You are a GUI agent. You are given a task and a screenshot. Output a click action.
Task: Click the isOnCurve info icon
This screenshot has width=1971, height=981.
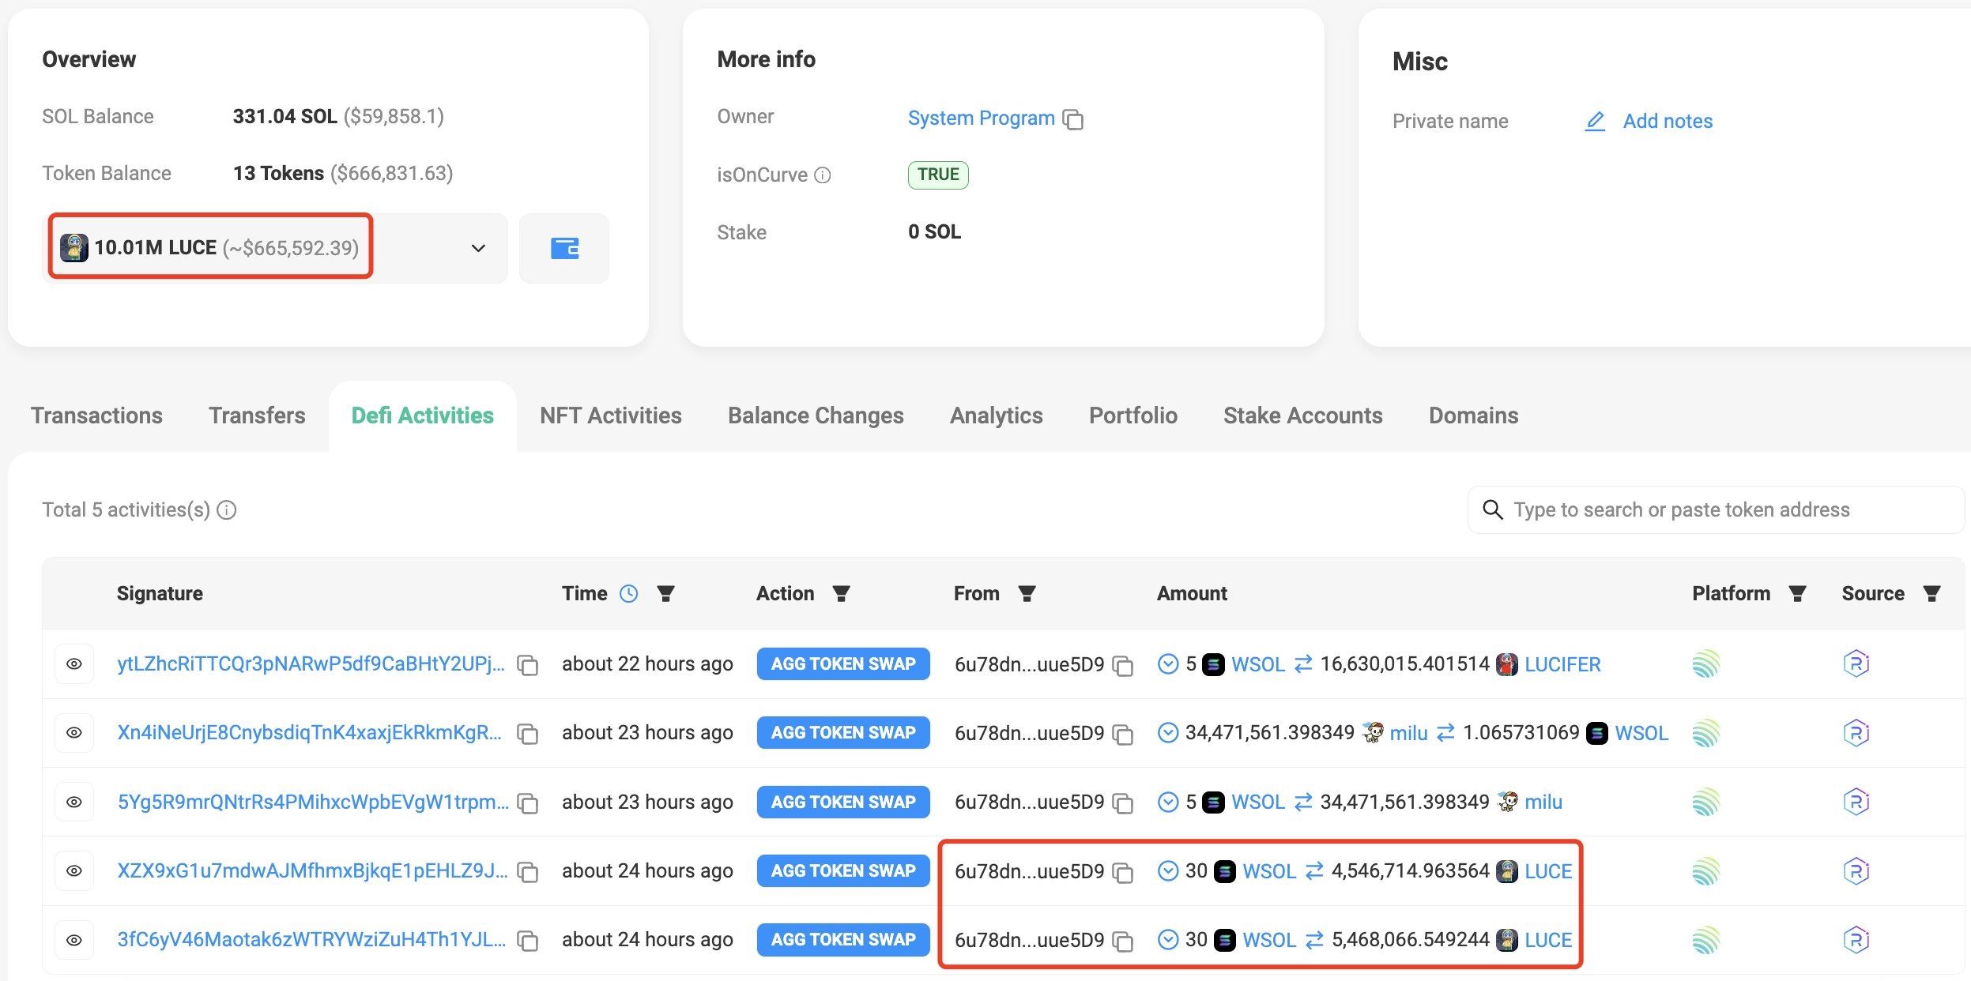pos(823,175)
